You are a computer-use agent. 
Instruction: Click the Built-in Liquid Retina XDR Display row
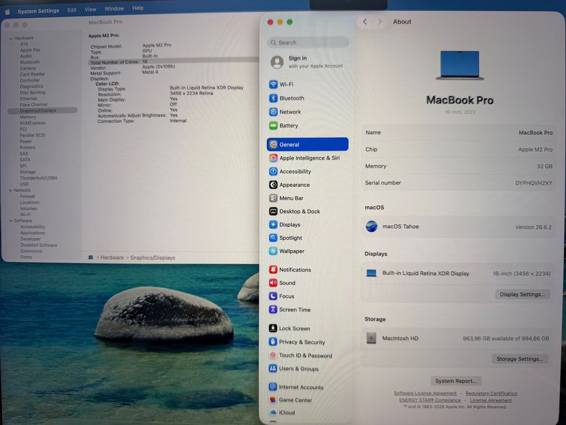click(457, 274)
